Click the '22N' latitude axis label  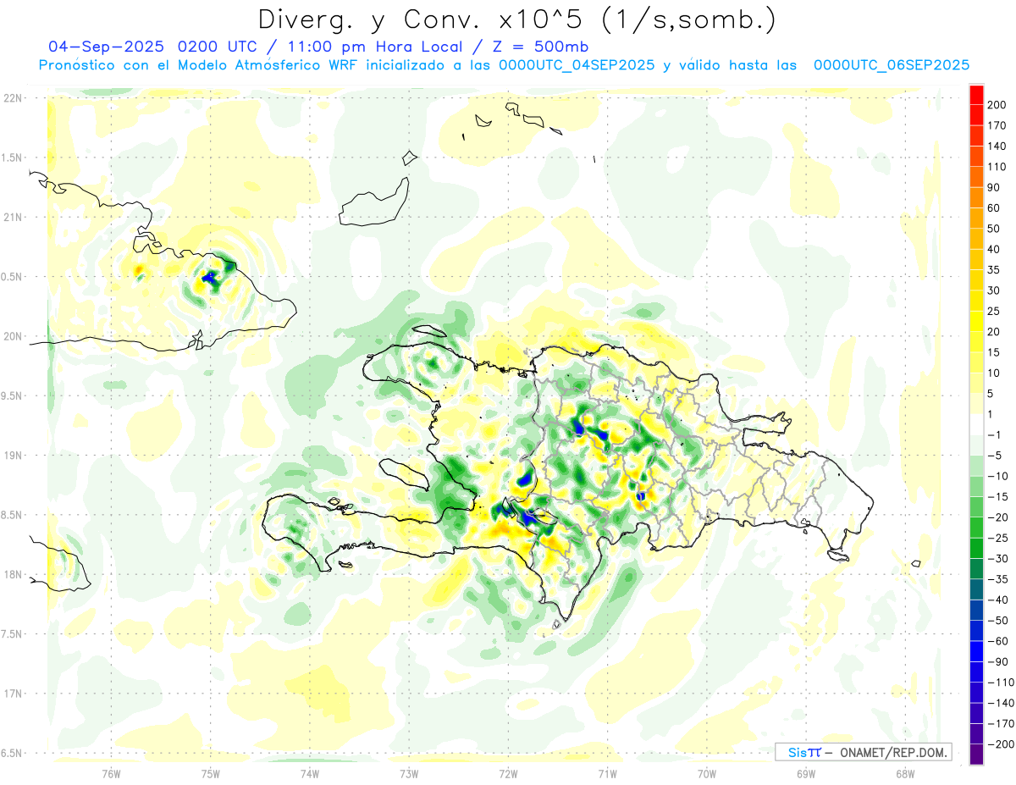coord(13,98)
